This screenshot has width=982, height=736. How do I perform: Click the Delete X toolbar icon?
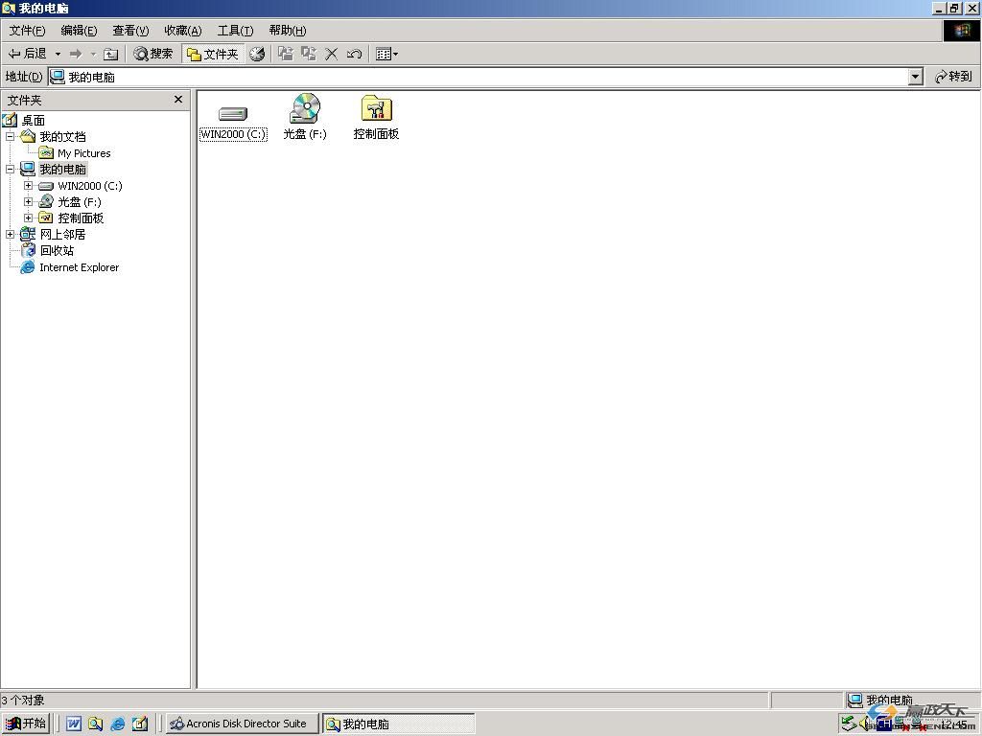(331, 54)
